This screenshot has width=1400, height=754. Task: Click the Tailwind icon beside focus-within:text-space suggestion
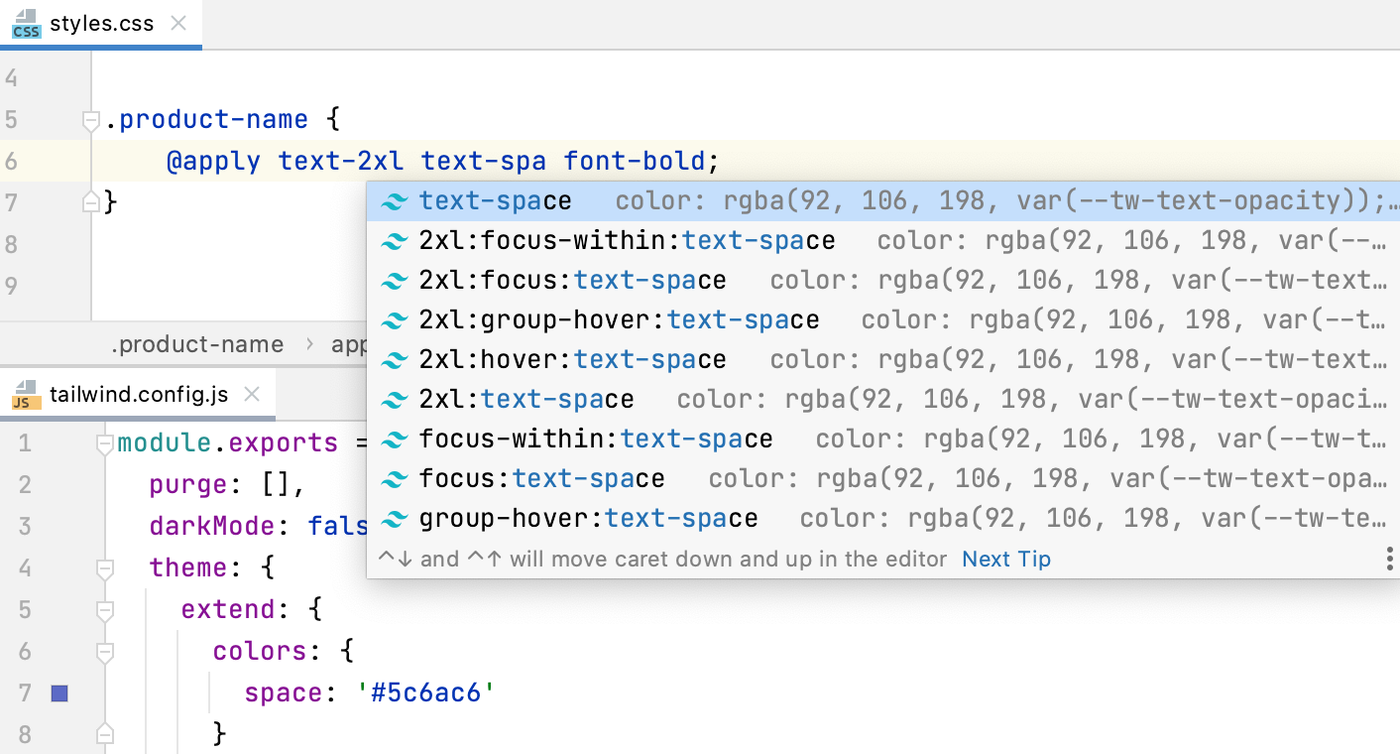click(x=395, y=439)
